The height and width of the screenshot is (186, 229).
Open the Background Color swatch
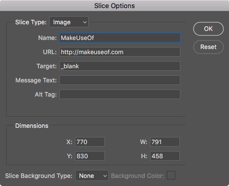pyautogui.click(x=171, y=175)
